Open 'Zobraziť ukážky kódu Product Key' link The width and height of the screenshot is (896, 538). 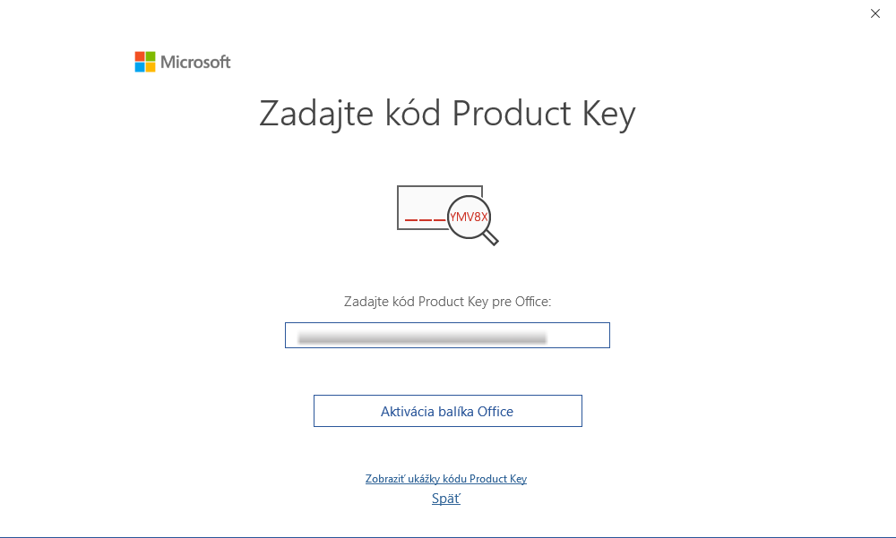[446, 479]
